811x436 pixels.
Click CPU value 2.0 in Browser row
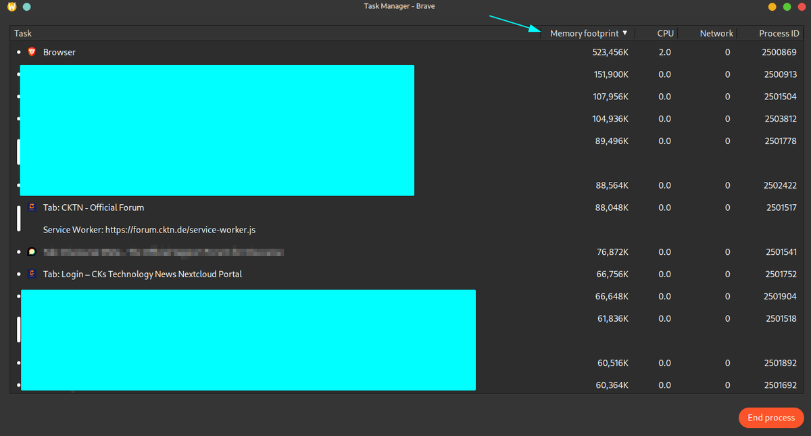[664, 52]
